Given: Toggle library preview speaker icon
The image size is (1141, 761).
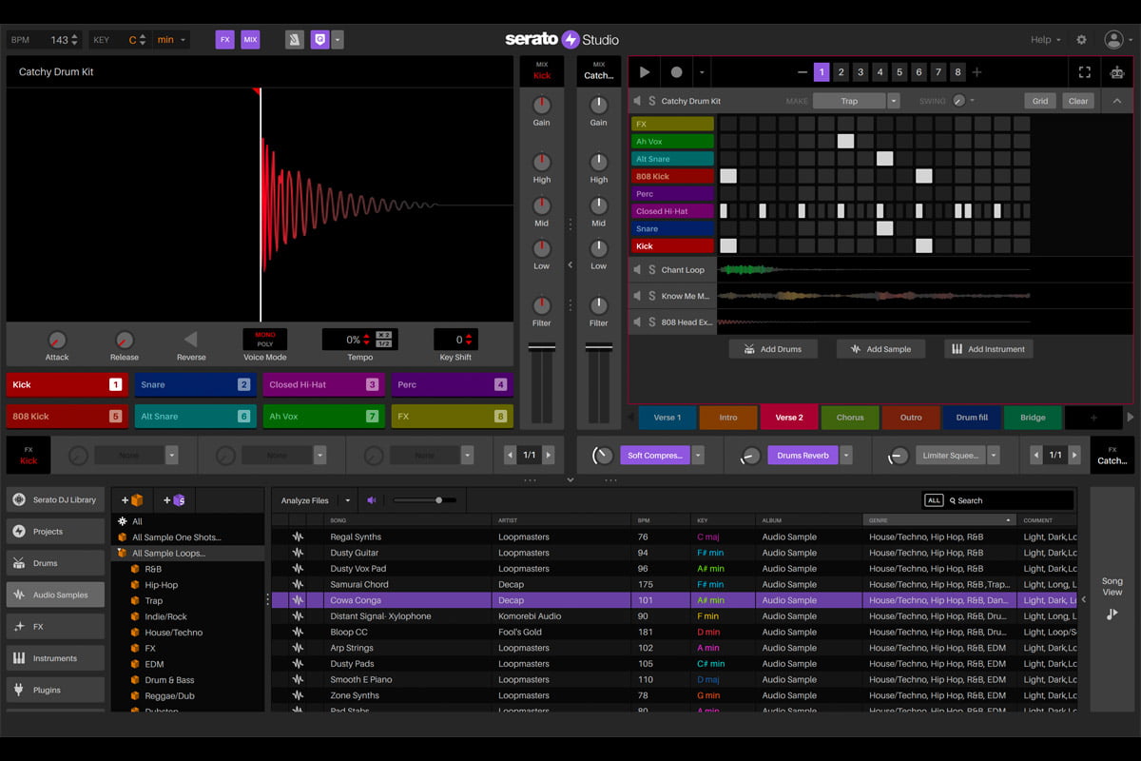Looking at the screenshot, I should point(372,500).
